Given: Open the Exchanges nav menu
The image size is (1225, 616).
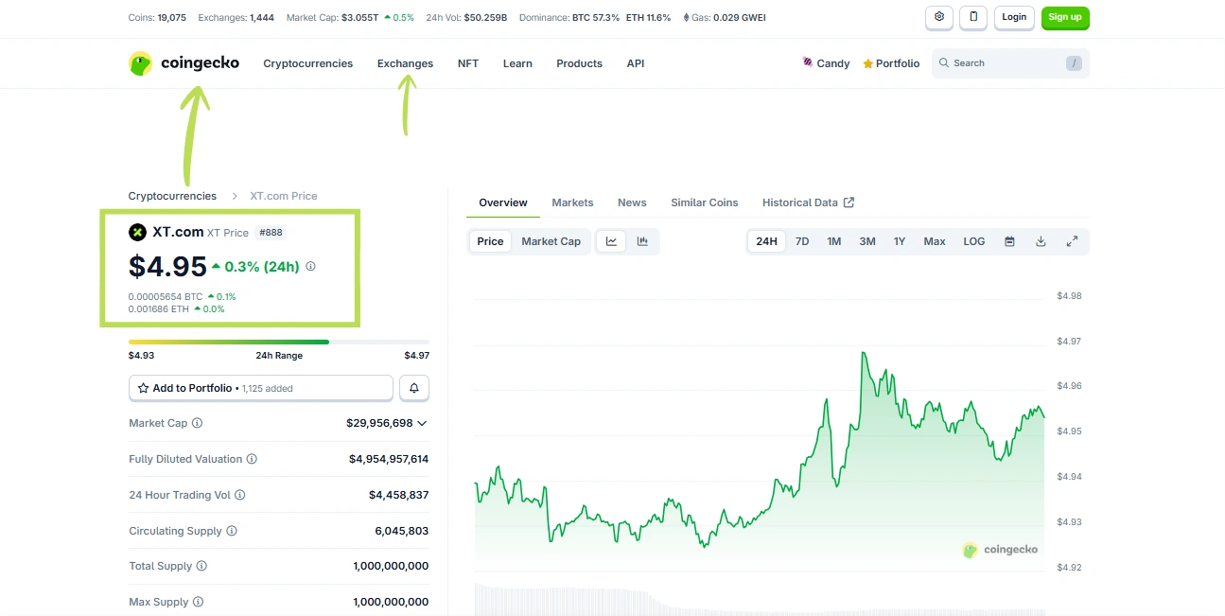Looking at the screenshot, I should [x=405, y=63].
